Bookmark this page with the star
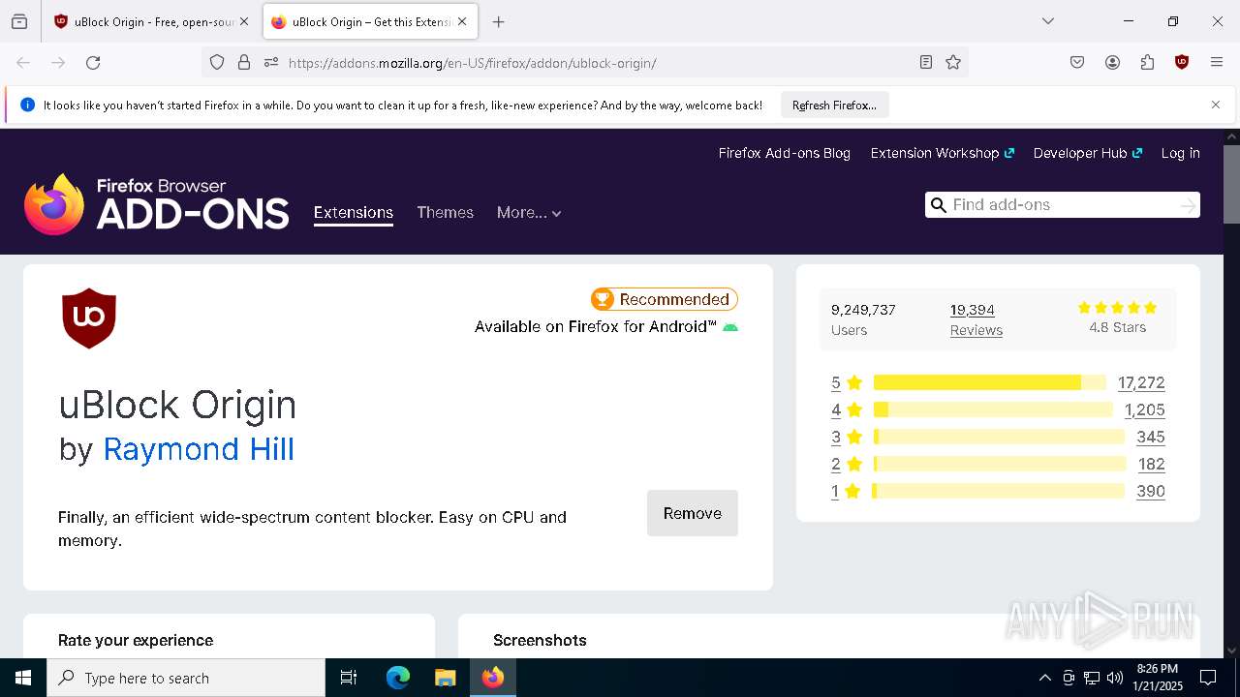This screenshot has width=1240, height=697. point(953,63)
